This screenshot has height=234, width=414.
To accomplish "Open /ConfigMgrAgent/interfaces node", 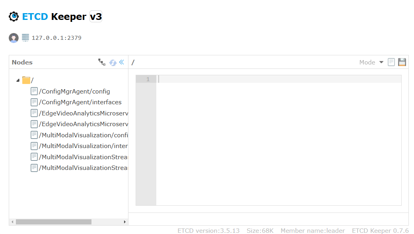I will coord(80,102).
